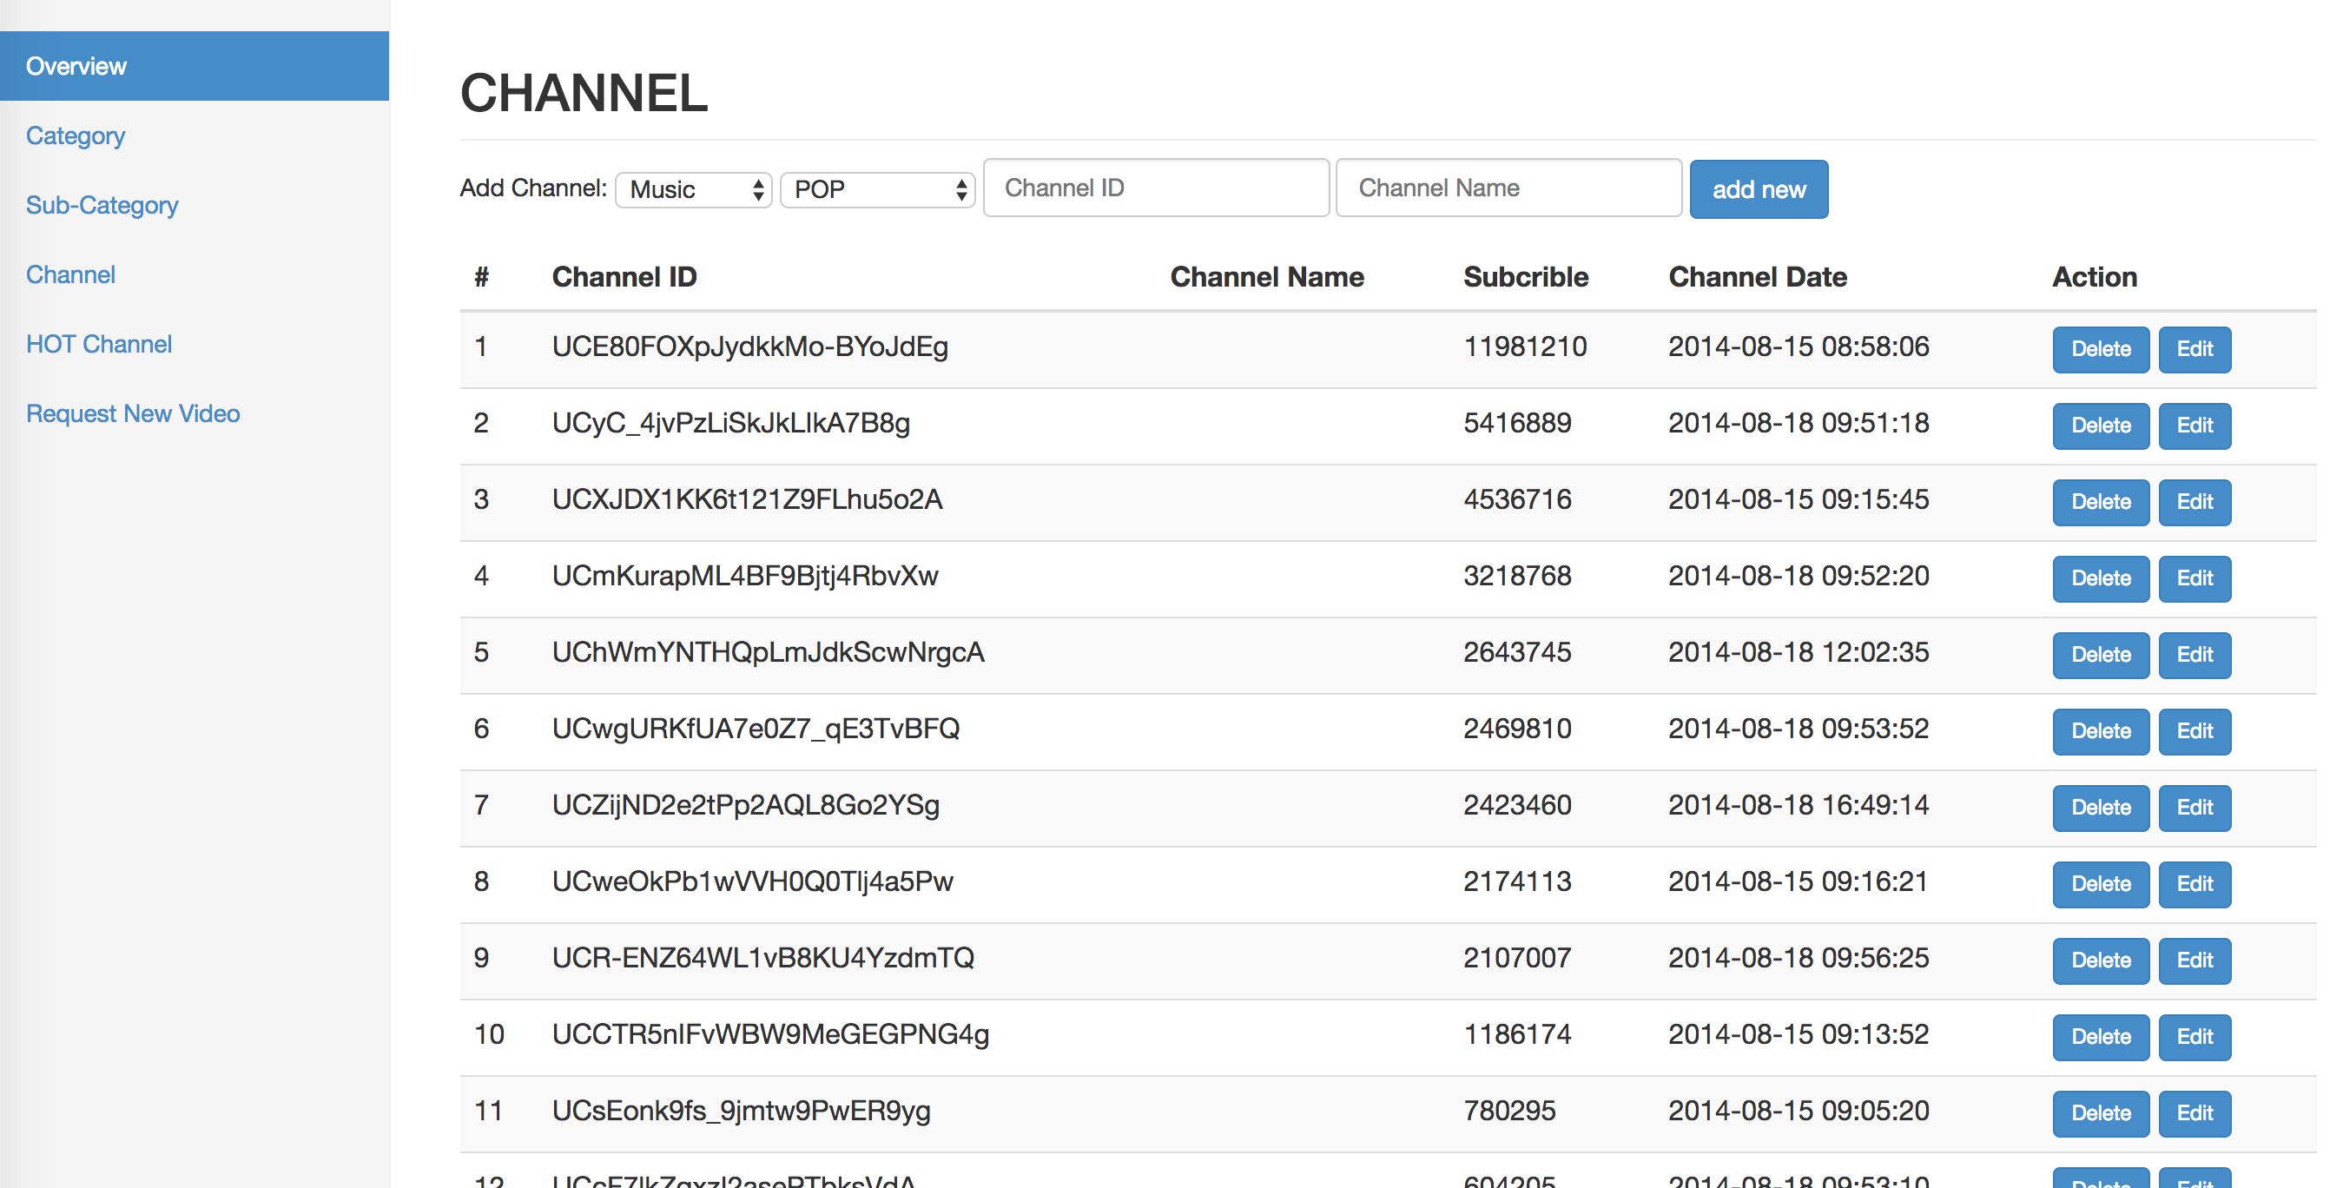Open the Category sidebar link
The height and width of the screenshot is (1188, 2343).
point(76,135)
